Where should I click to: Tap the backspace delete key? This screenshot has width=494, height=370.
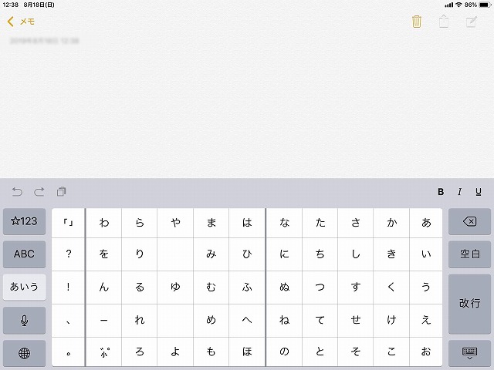[x=469, y=221]
